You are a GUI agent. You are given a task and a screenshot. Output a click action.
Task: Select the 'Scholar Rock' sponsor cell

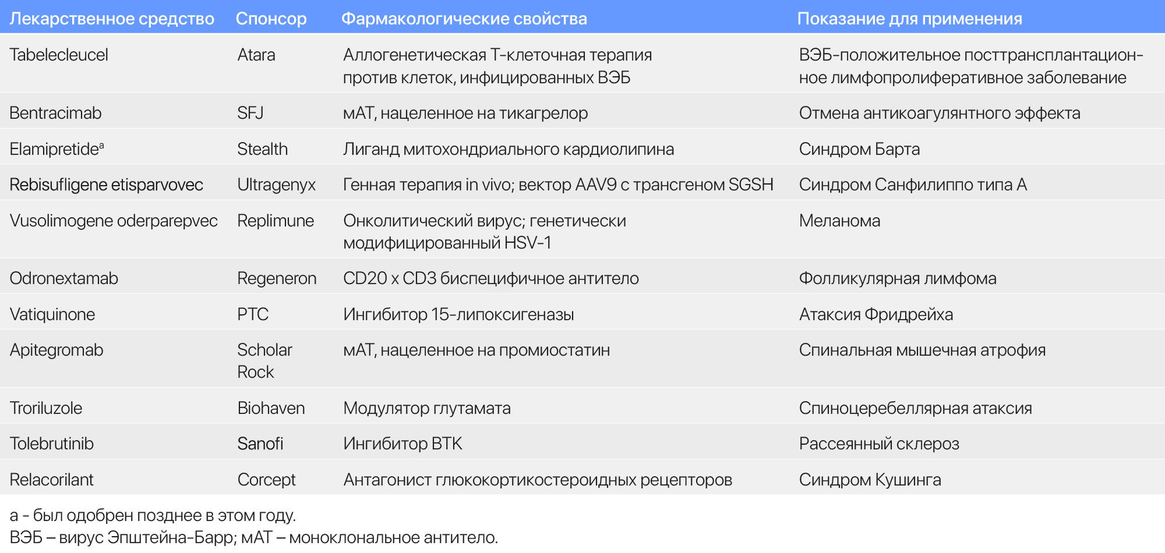(x=264, y=361)
